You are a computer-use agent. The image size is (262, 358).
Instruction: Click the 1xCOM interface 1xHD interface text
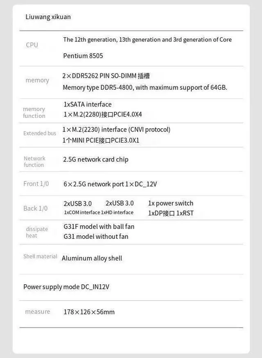(99, 213)
